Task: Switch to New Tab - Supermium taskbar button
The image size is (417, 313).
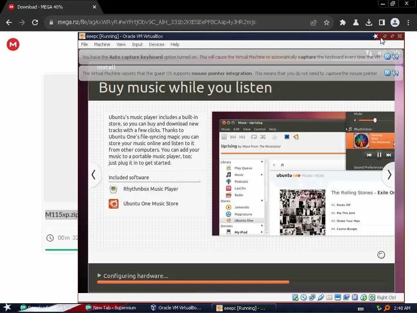Action: coord(111,308)
